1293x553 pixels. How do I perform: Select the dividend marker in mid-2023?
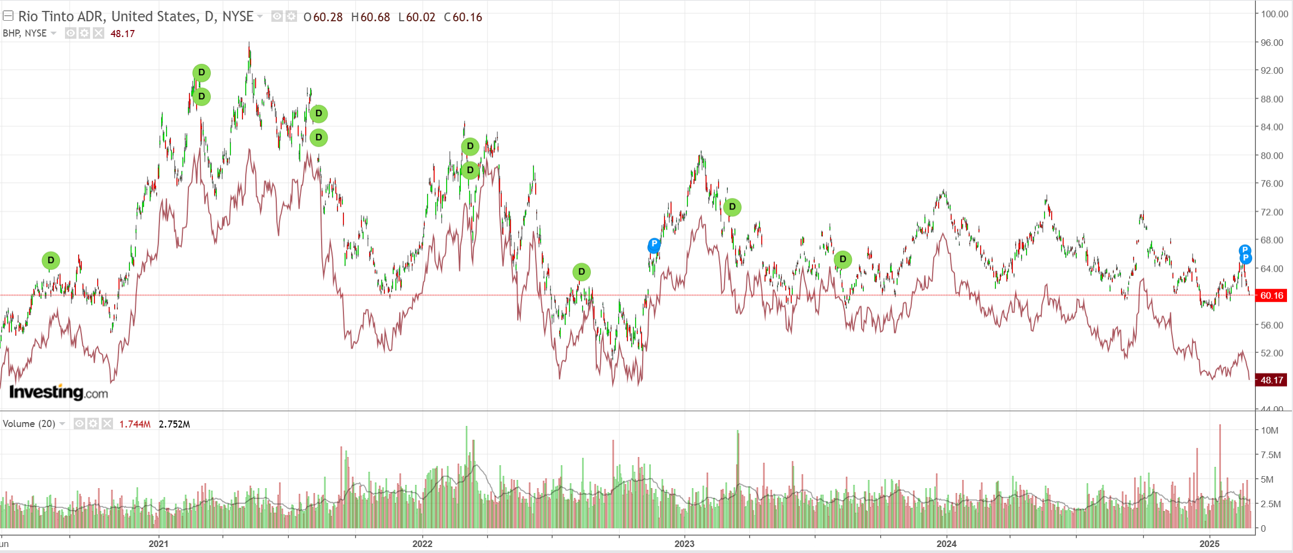843,259
